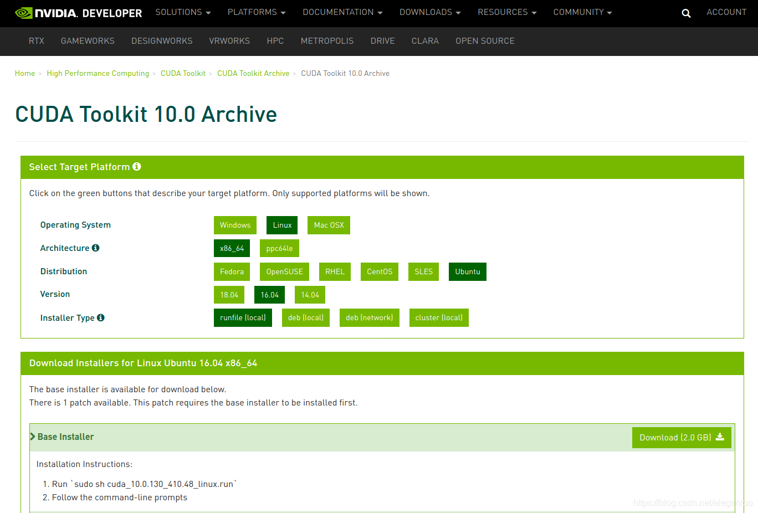This screenshot has width=758, height=513.
Task: Select the RTX tab
Action: 37,41
